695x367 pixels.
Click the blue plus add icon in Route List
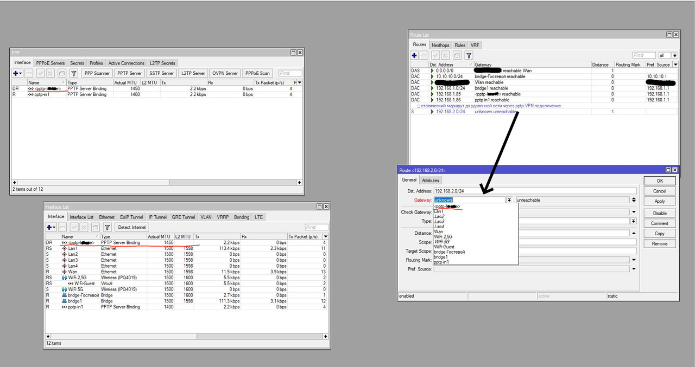[x=414, y=55]
